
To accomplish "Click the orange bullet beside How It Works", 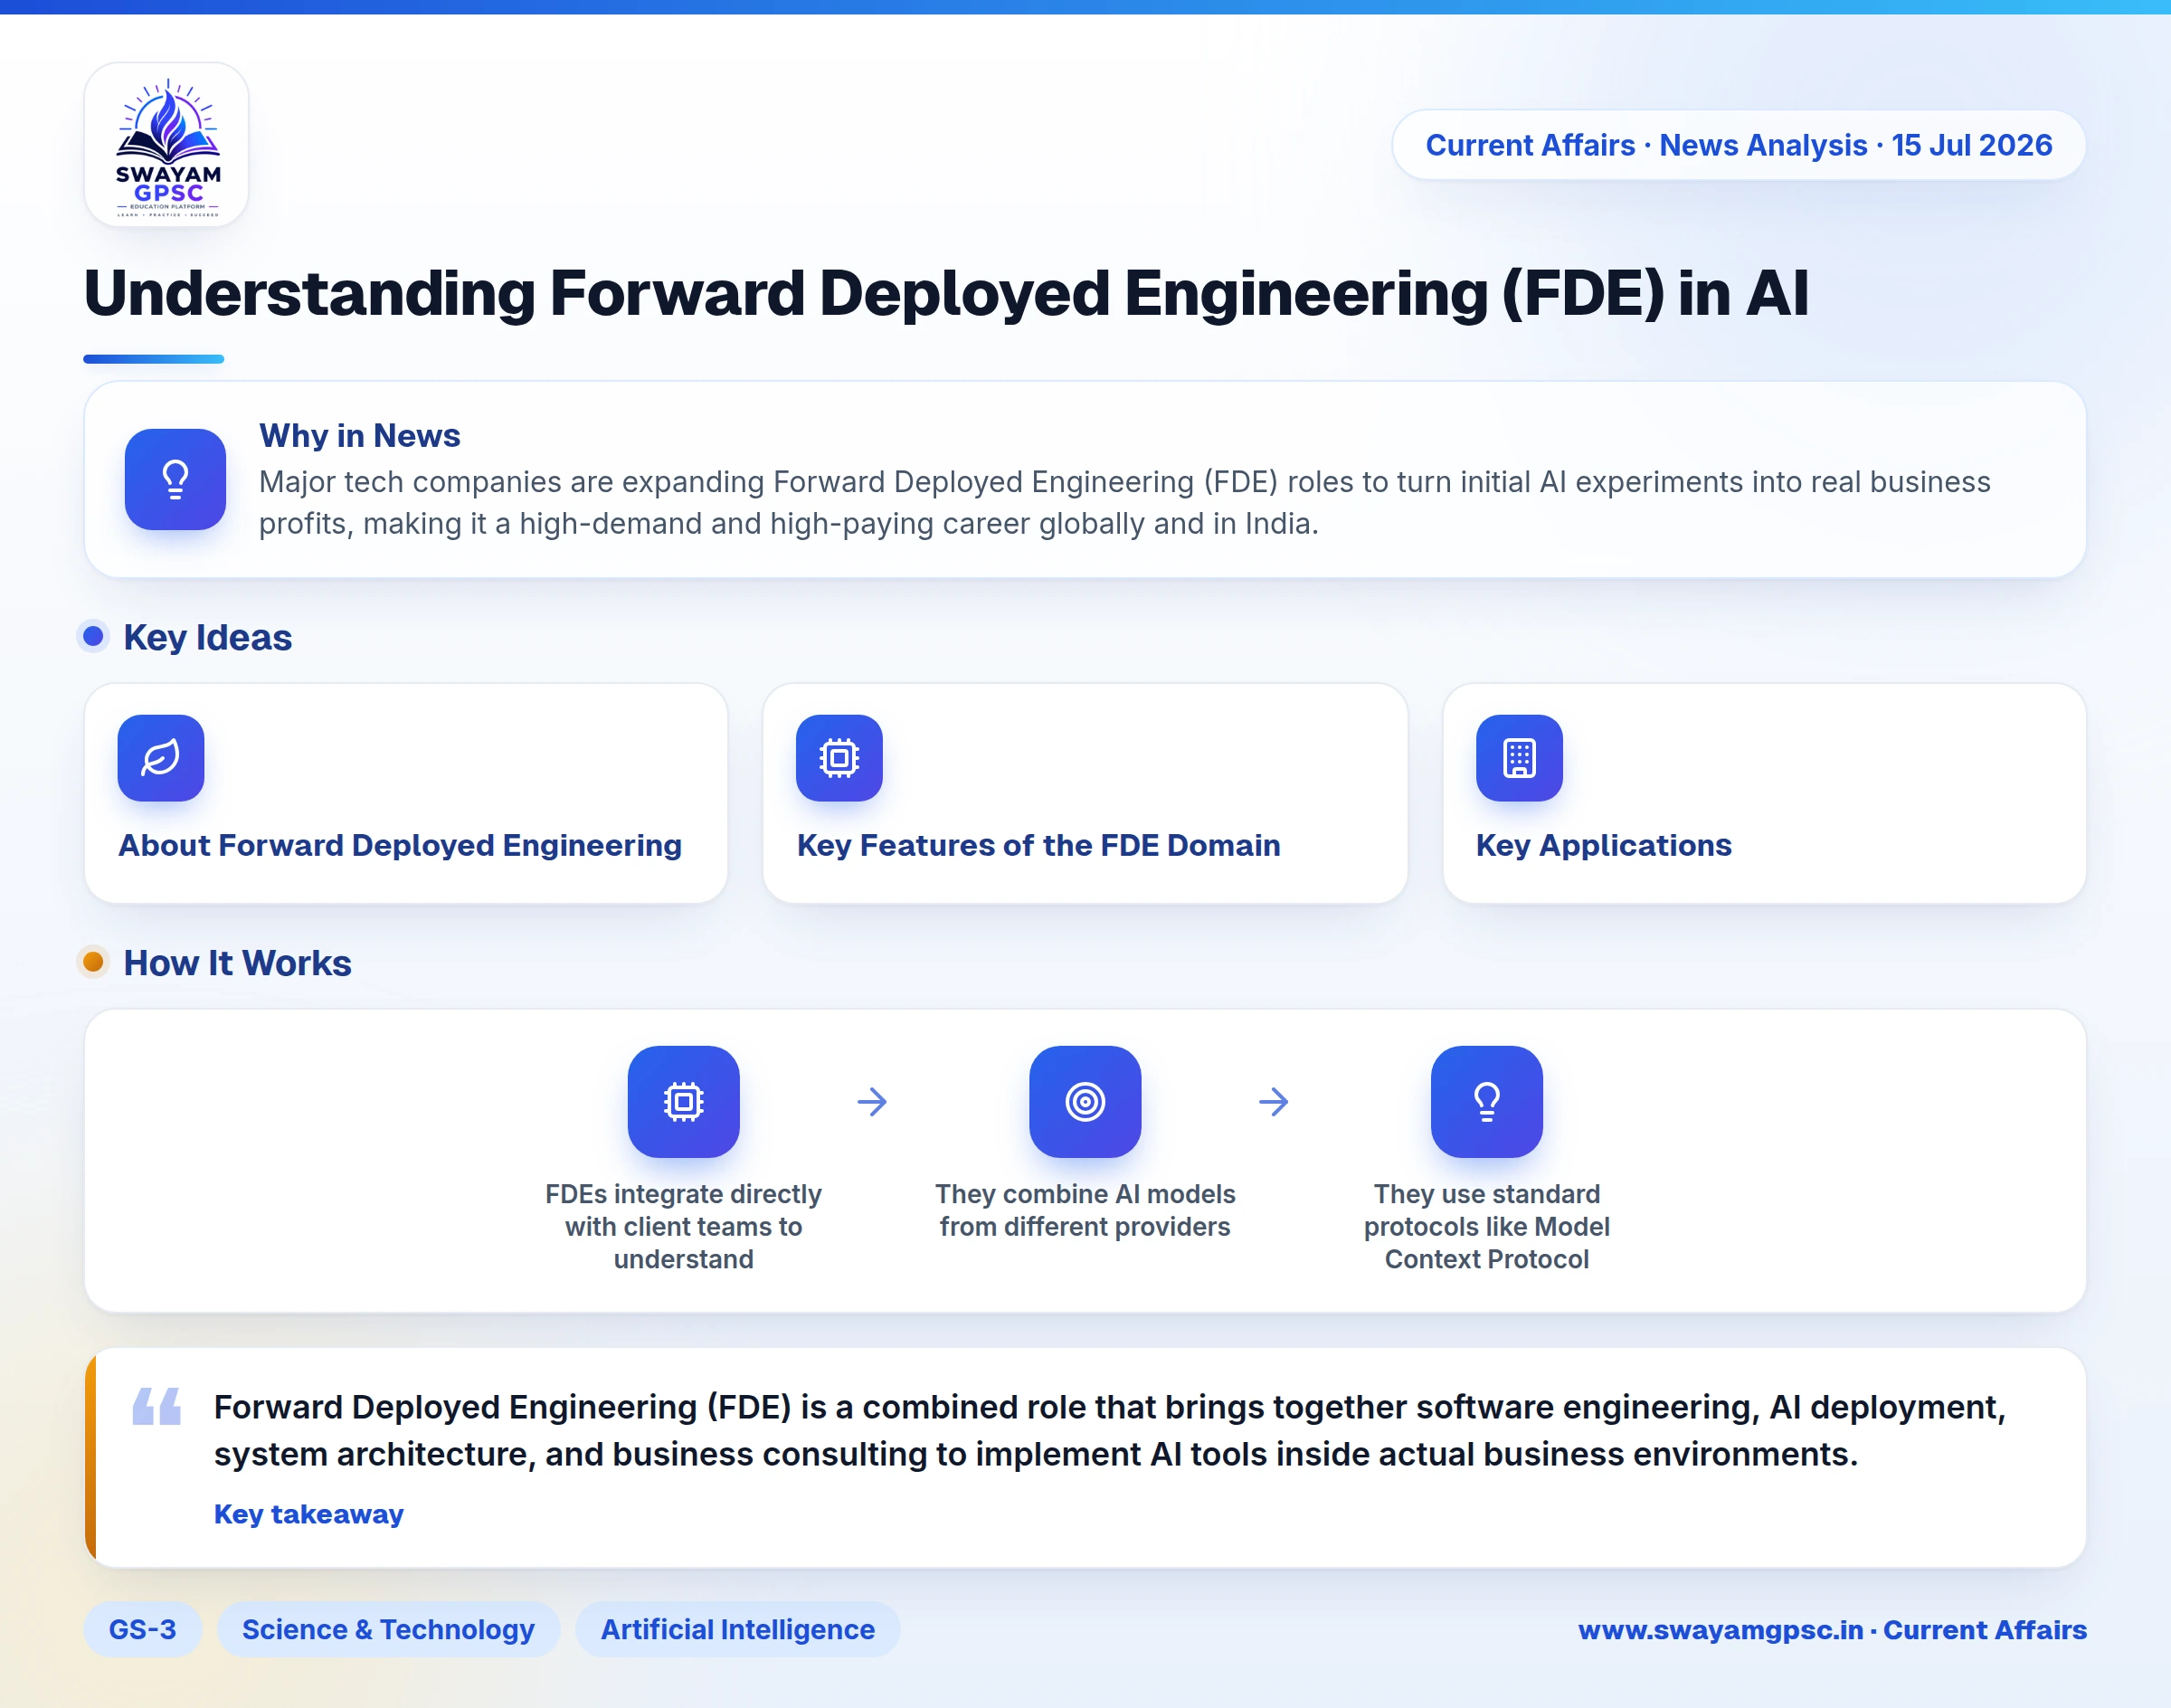I will [93, 962].
